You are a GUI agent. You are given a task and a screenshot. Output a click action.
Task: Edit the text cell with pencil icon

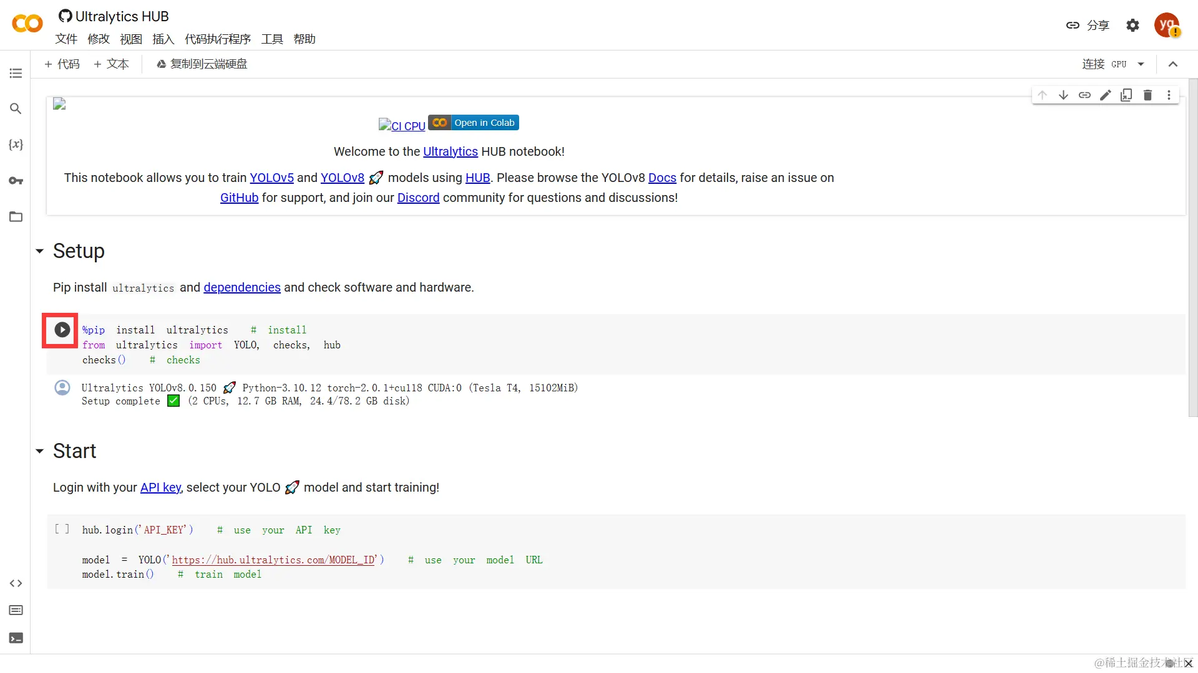[1105, 95]
